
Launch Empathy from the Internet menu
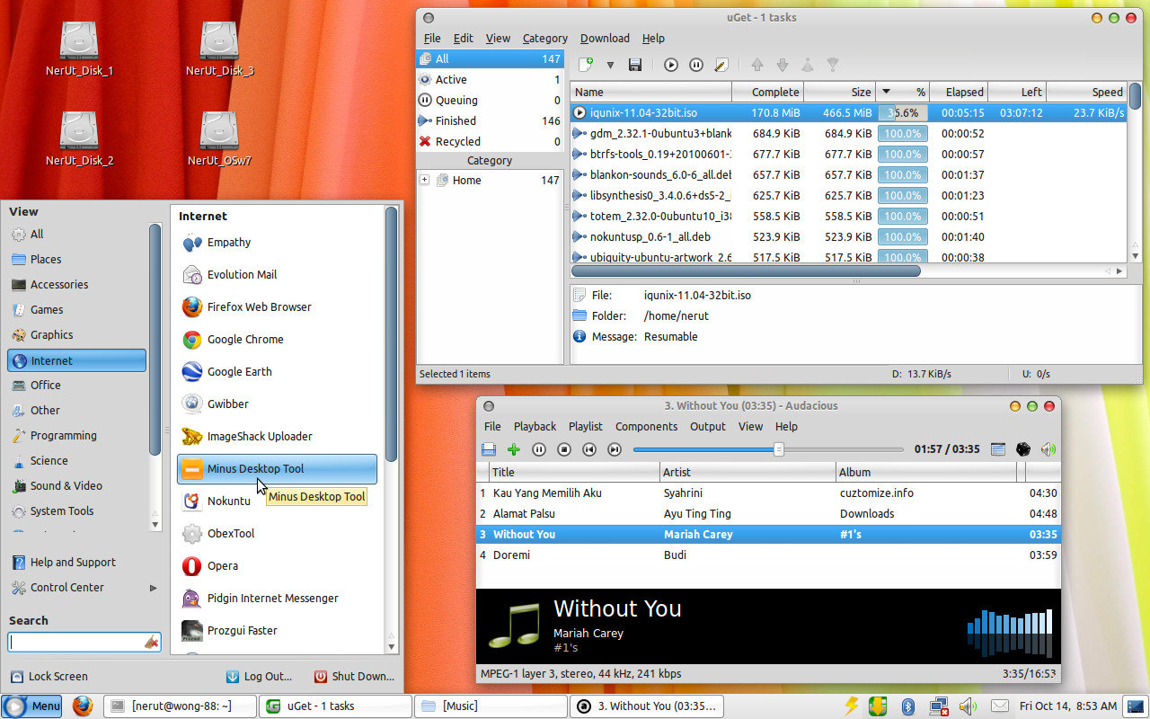[277, 242]
